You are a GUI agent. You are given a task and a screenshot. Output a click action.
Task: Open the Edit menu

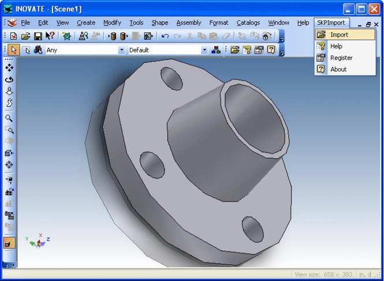click(43, 22)
